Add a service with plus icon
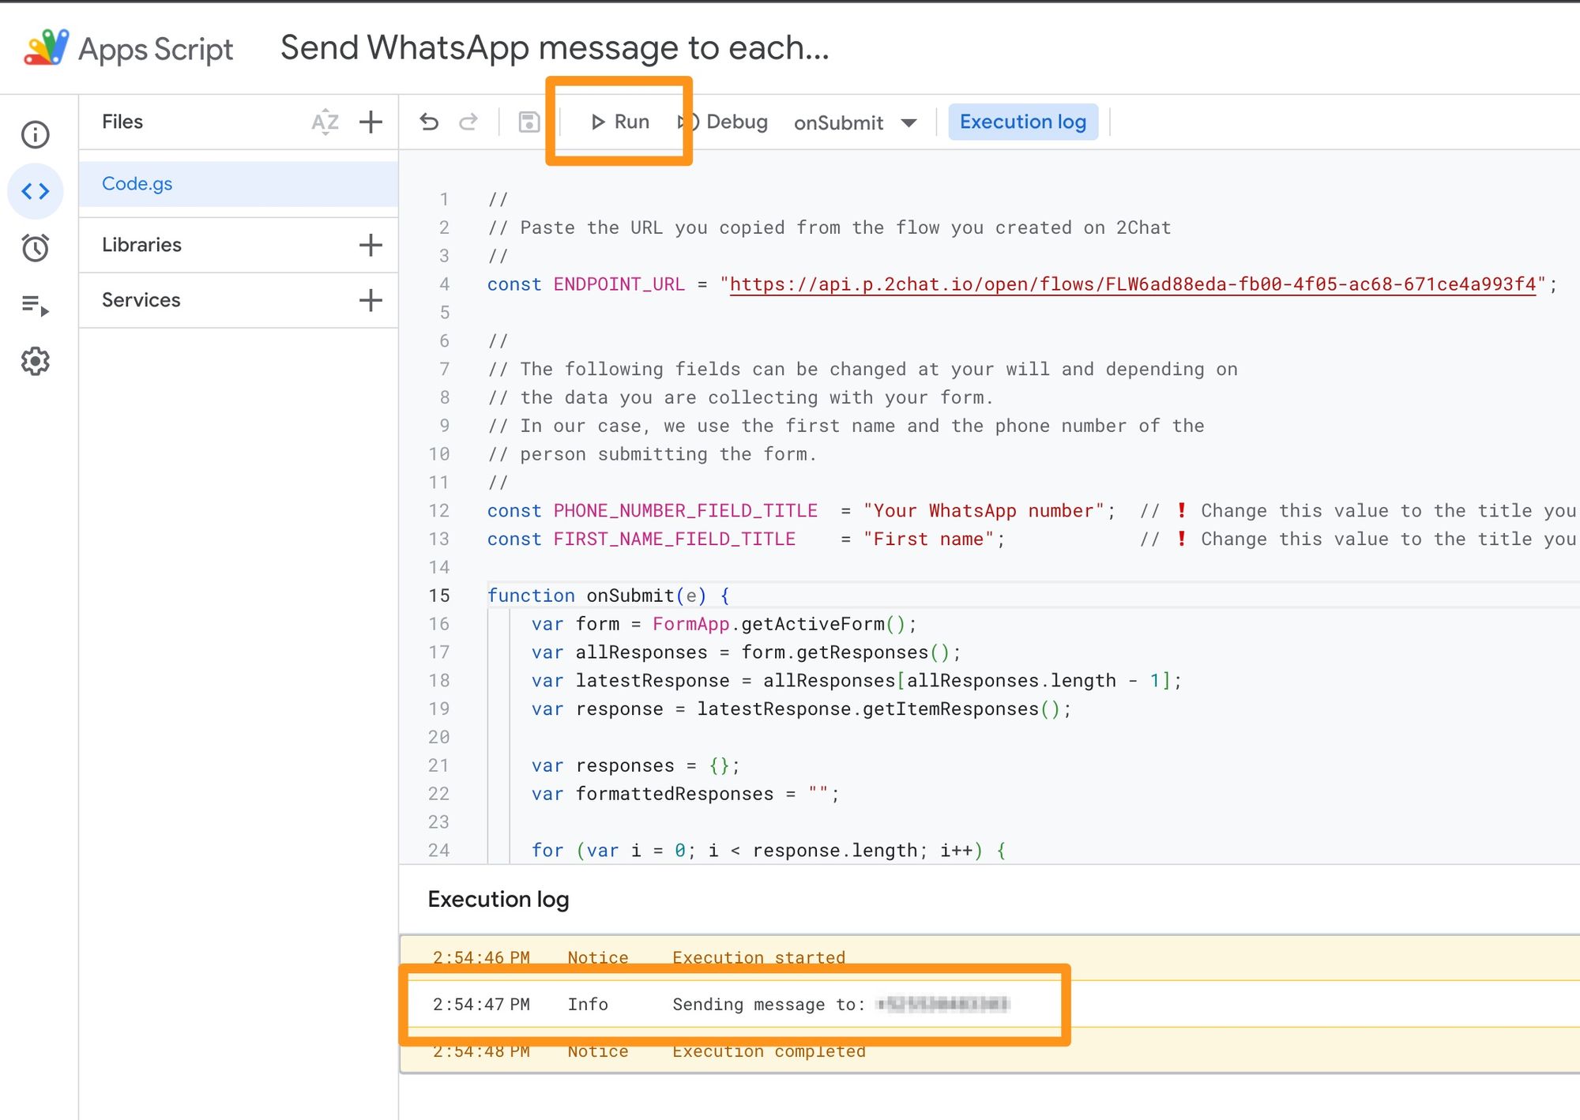The image size is (1580, 1120). [x=371, y=300]
